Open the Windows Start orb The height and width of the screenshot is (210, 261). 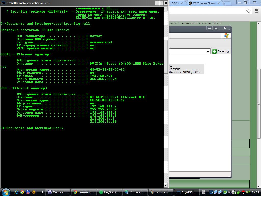(6, 192)
